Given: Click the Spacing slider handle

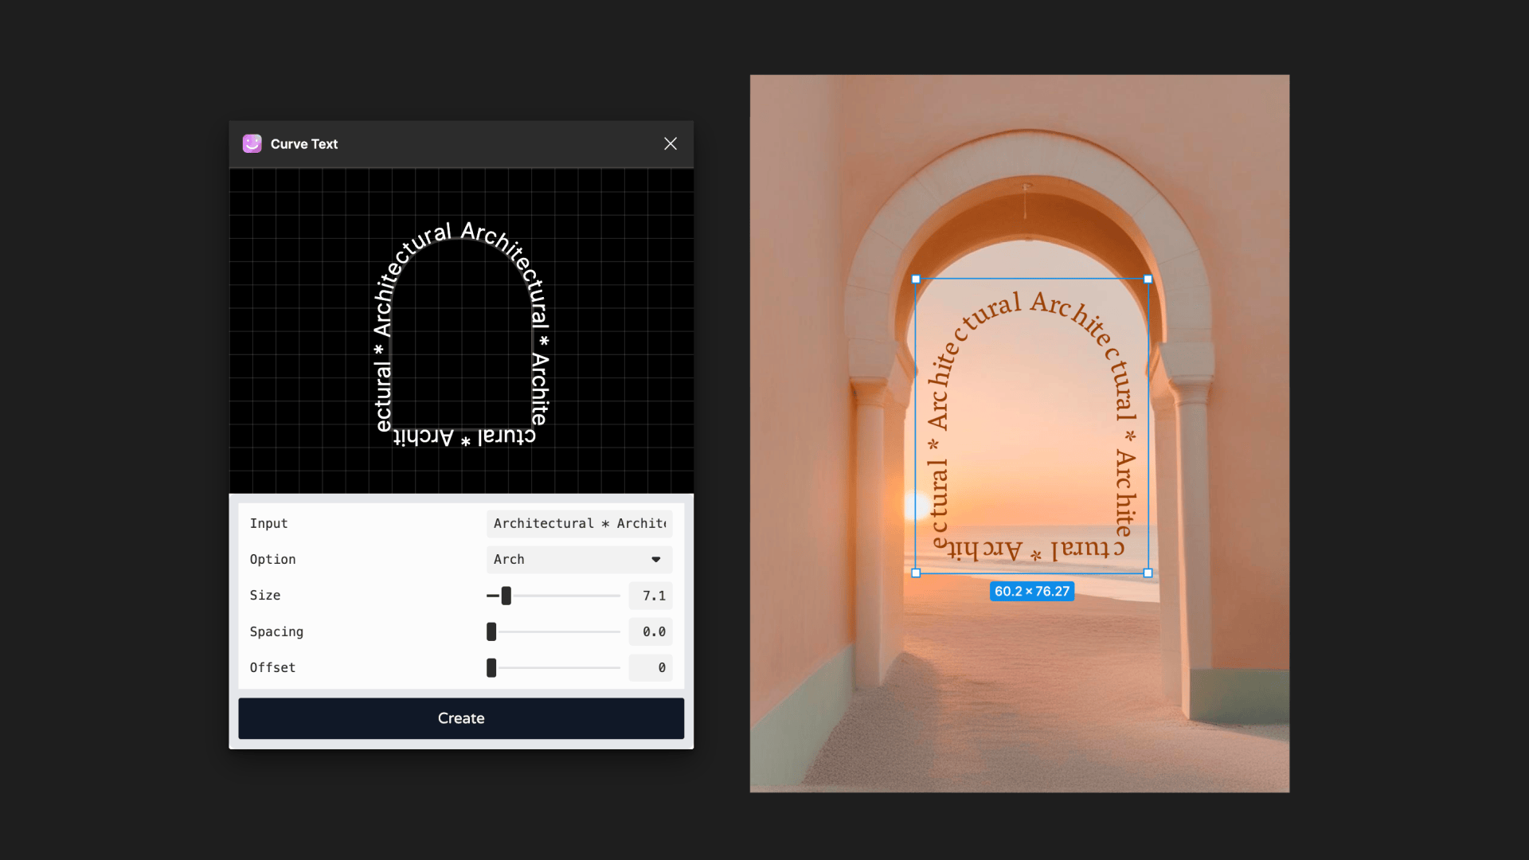Looking at the screenshot, I should click(491, 631).
